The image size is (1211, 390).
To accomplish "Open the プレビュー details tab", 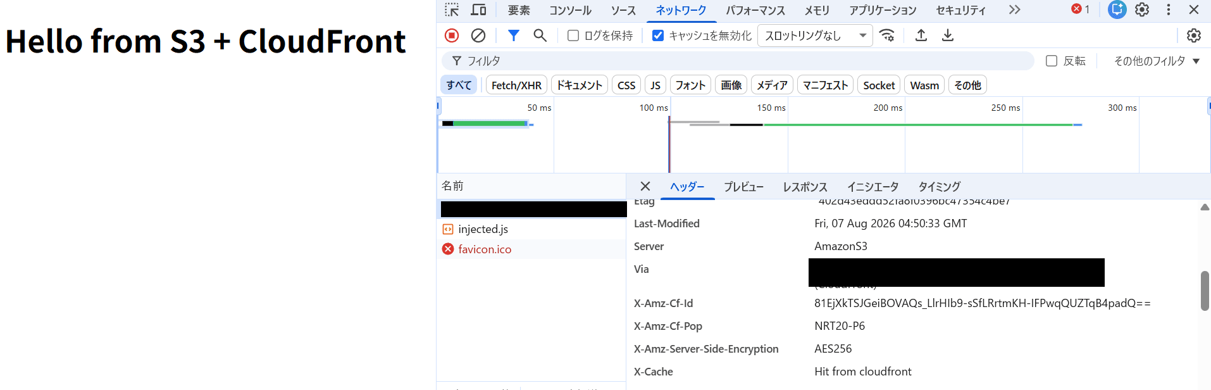I will pyautogui.click(x=743, y=187).
